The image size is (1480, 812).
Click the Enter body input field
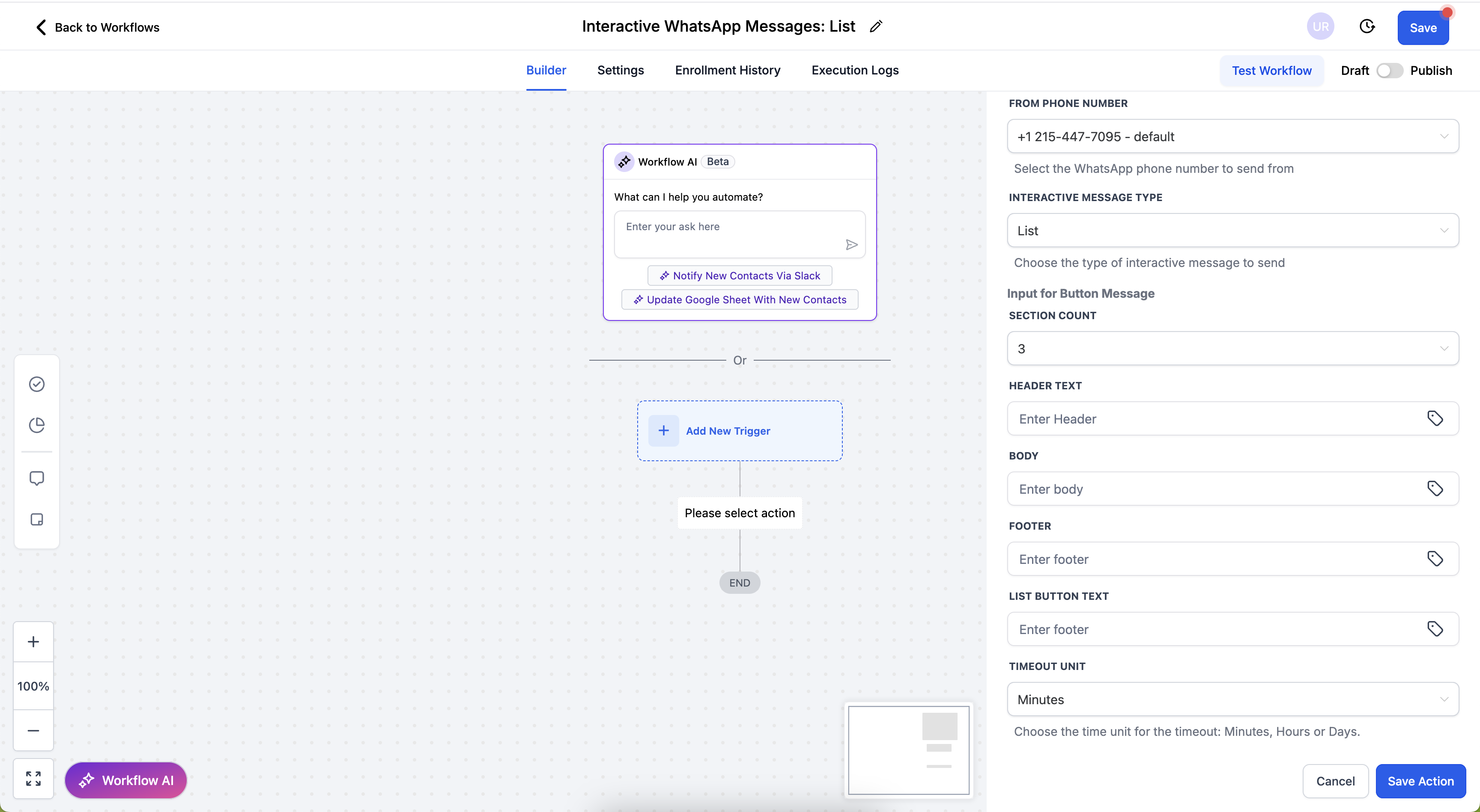click(1212, 489)
